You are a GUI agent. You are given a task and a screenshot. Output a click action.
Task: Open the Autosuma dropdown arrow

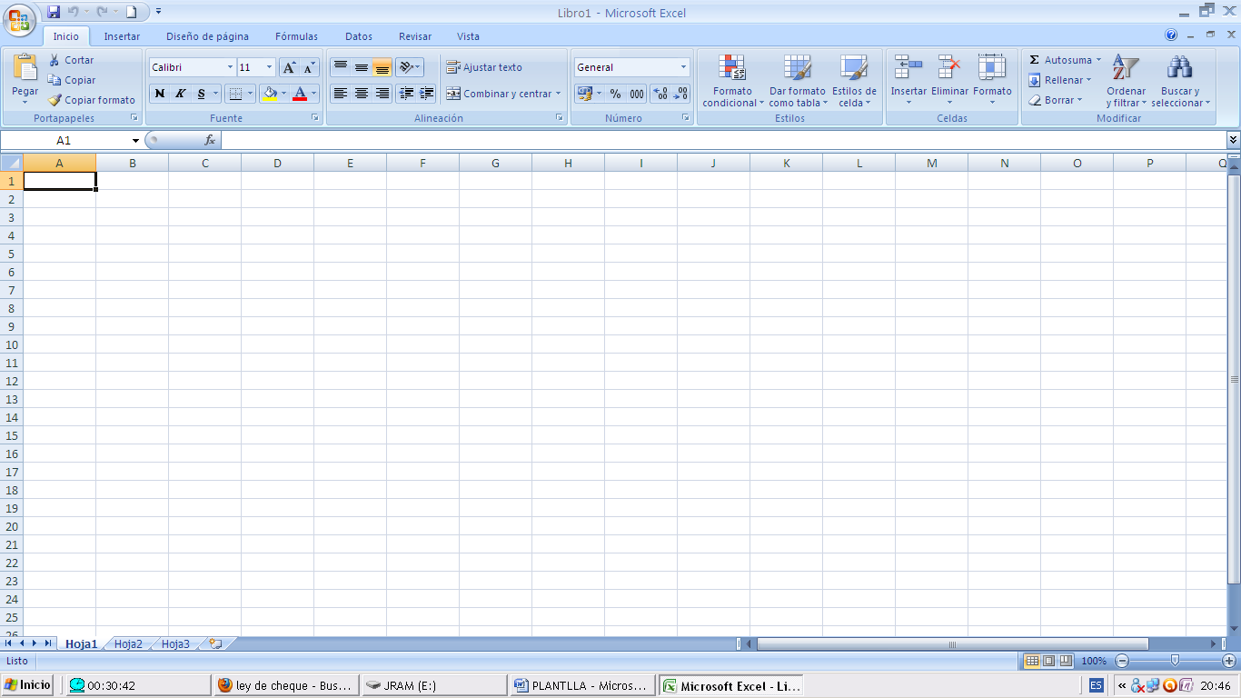click(1098, 60)
